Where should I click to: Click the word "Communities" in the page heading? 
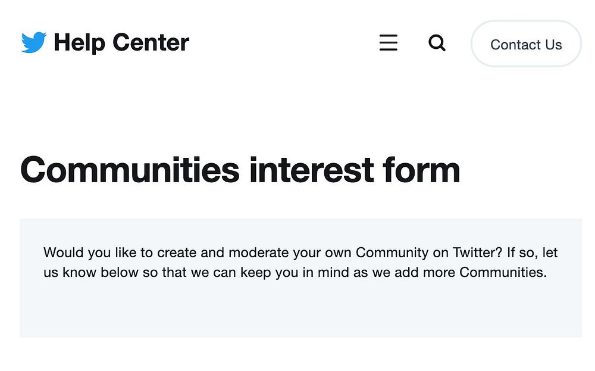click(x=130, y=169)
